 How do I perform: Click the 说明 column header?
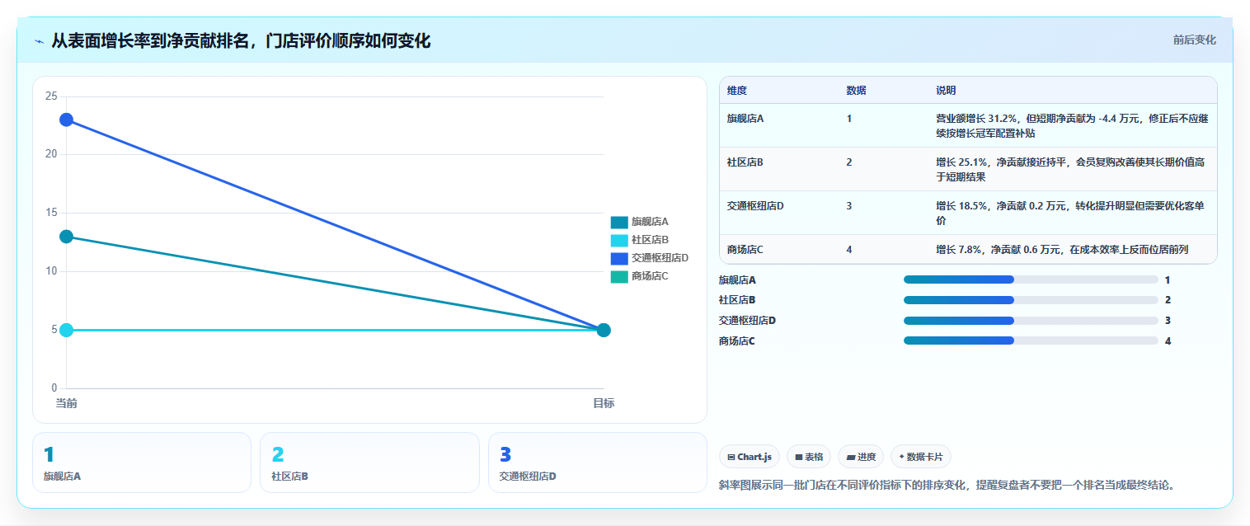click(946, 91)
